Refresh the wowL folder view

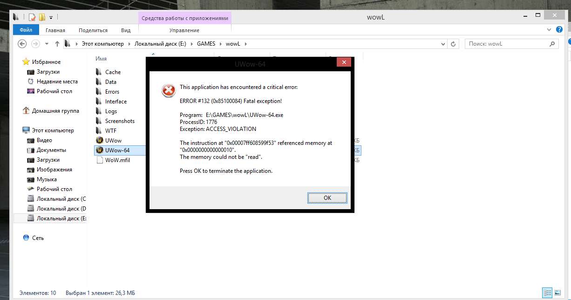tap(454, 44)
